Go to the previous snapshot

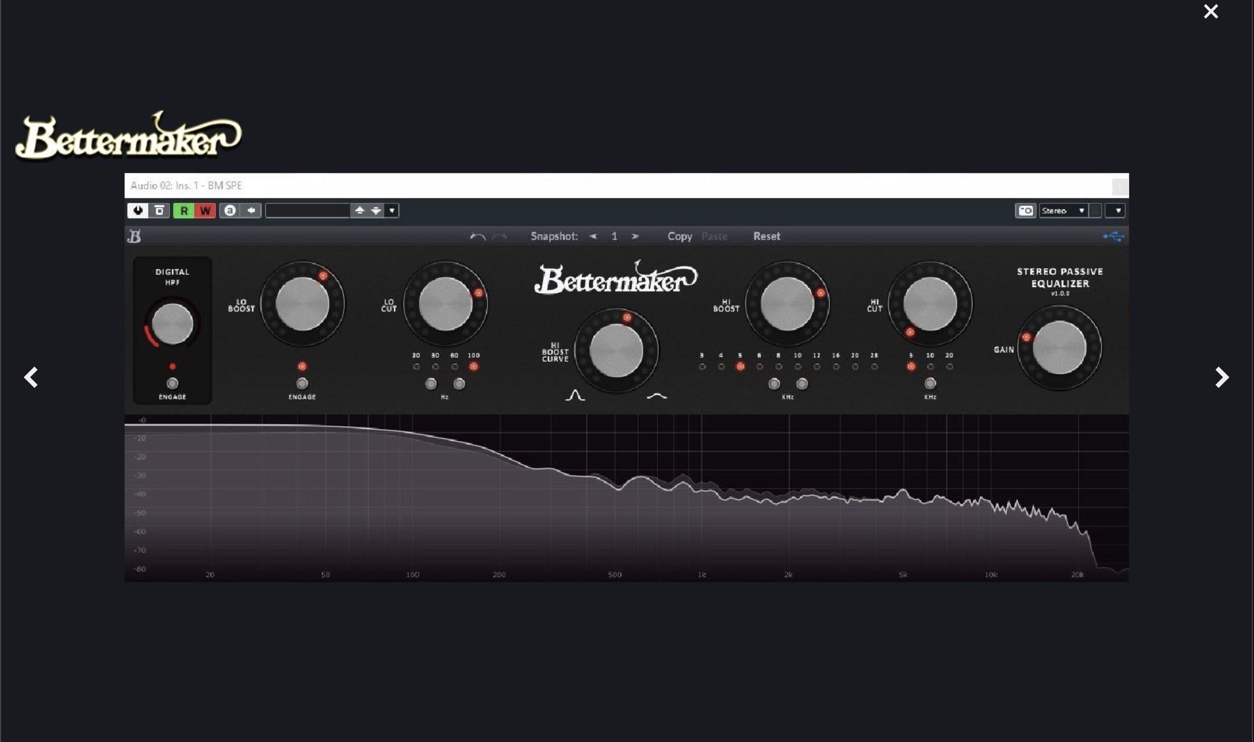coord(593,236)
